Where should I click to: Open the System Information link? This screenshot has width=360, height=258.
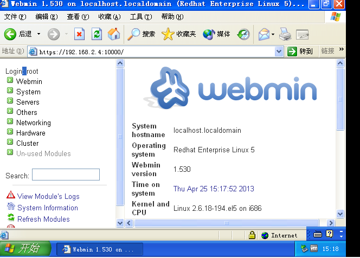point(48,208)
